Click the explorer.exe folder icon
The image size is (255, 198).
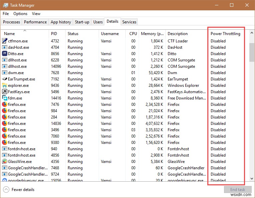[5, 85]
